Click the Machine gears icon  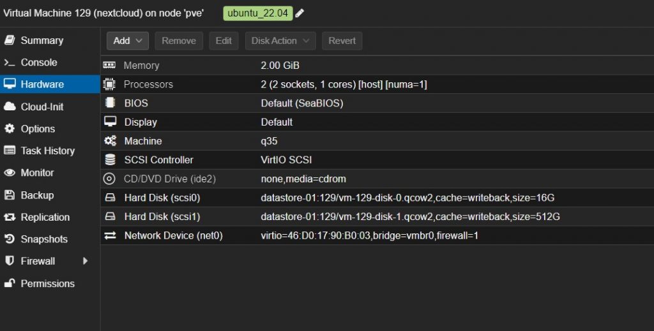pyautogui.click(x=110, y=141)
